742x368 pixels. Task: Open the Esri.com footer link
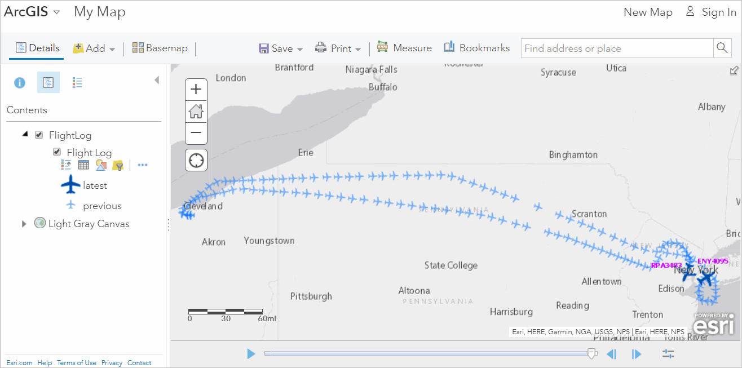pos(19,363)
